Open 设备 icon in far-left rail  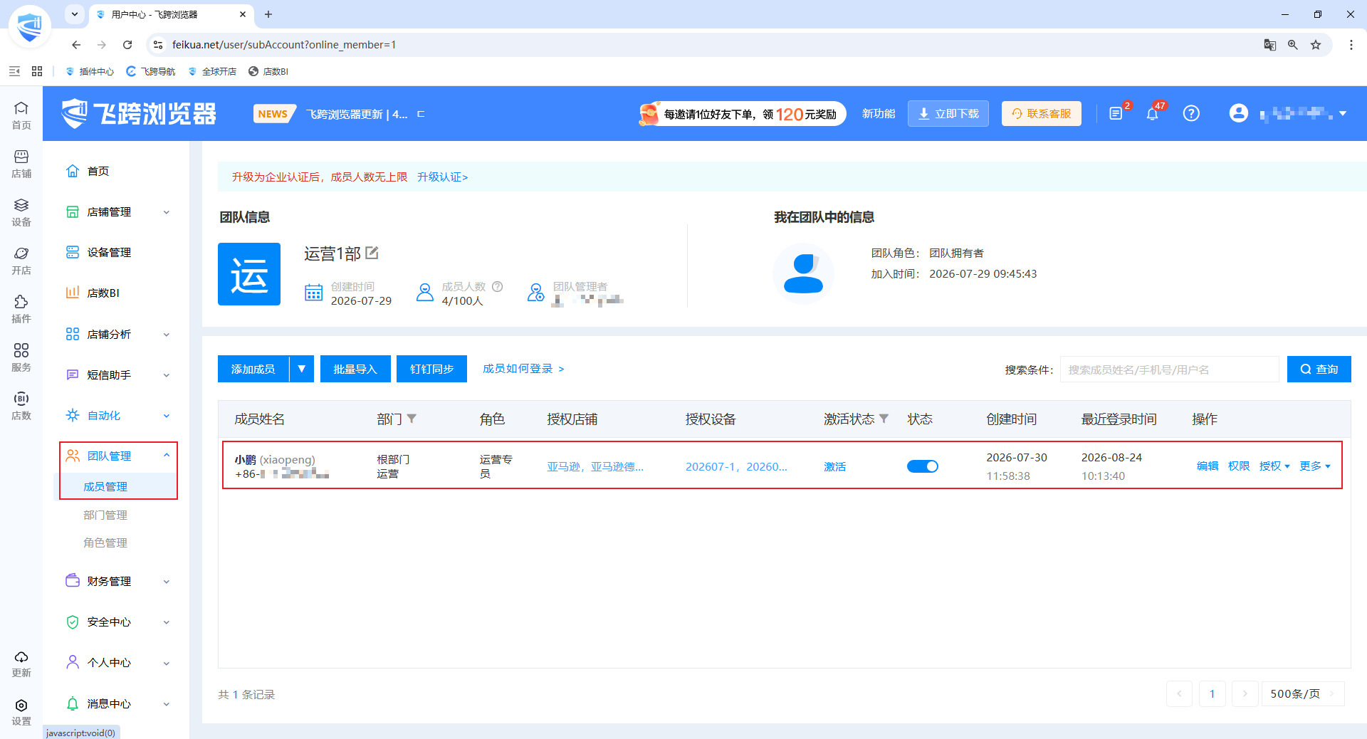[x=21, y=212]
